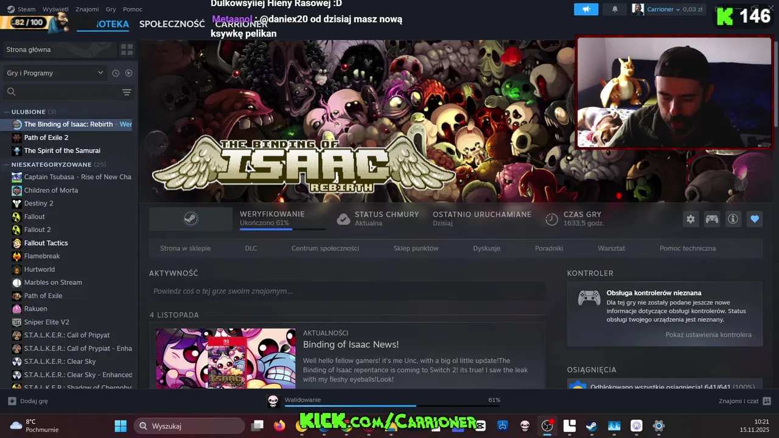Viewport: 779px width, 438px height.
Task: Click the Weryfikowanie progress bar
Action: [282, 229]
